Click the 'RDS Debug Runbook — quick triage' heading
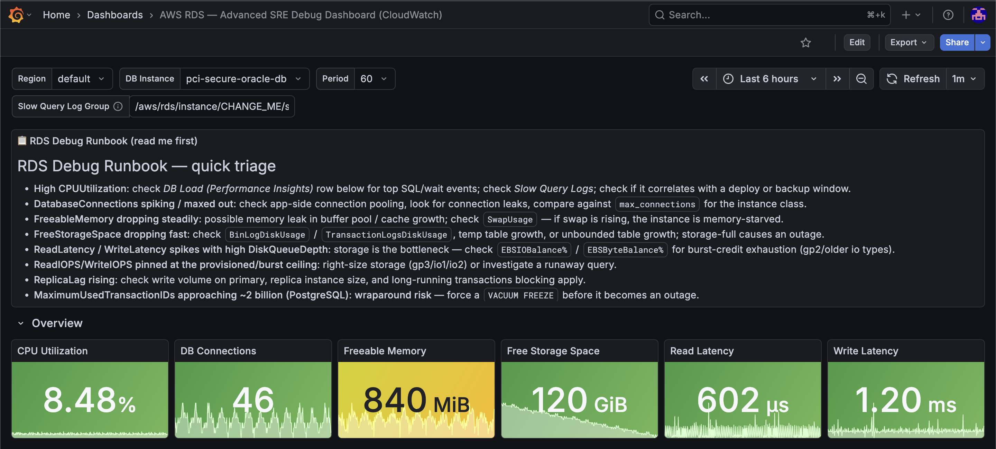Viewport: 996px width, 449px height. click(147, 166)
